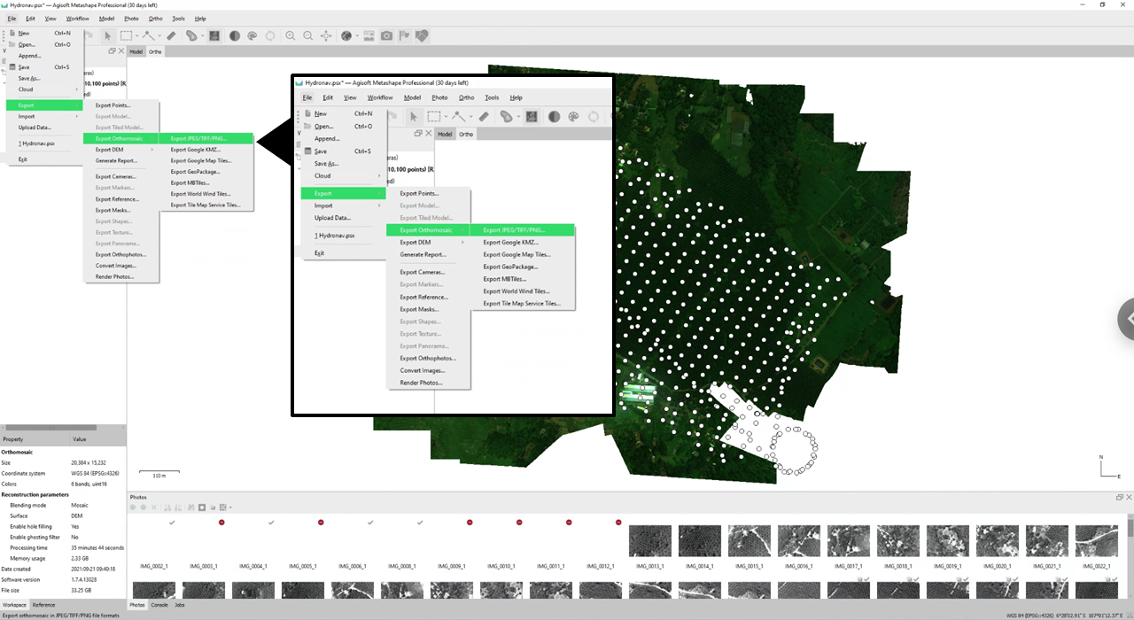1134x620 pixels.
Task: Open the Workflow menu in the main menu bar
Action: [78, 19]
